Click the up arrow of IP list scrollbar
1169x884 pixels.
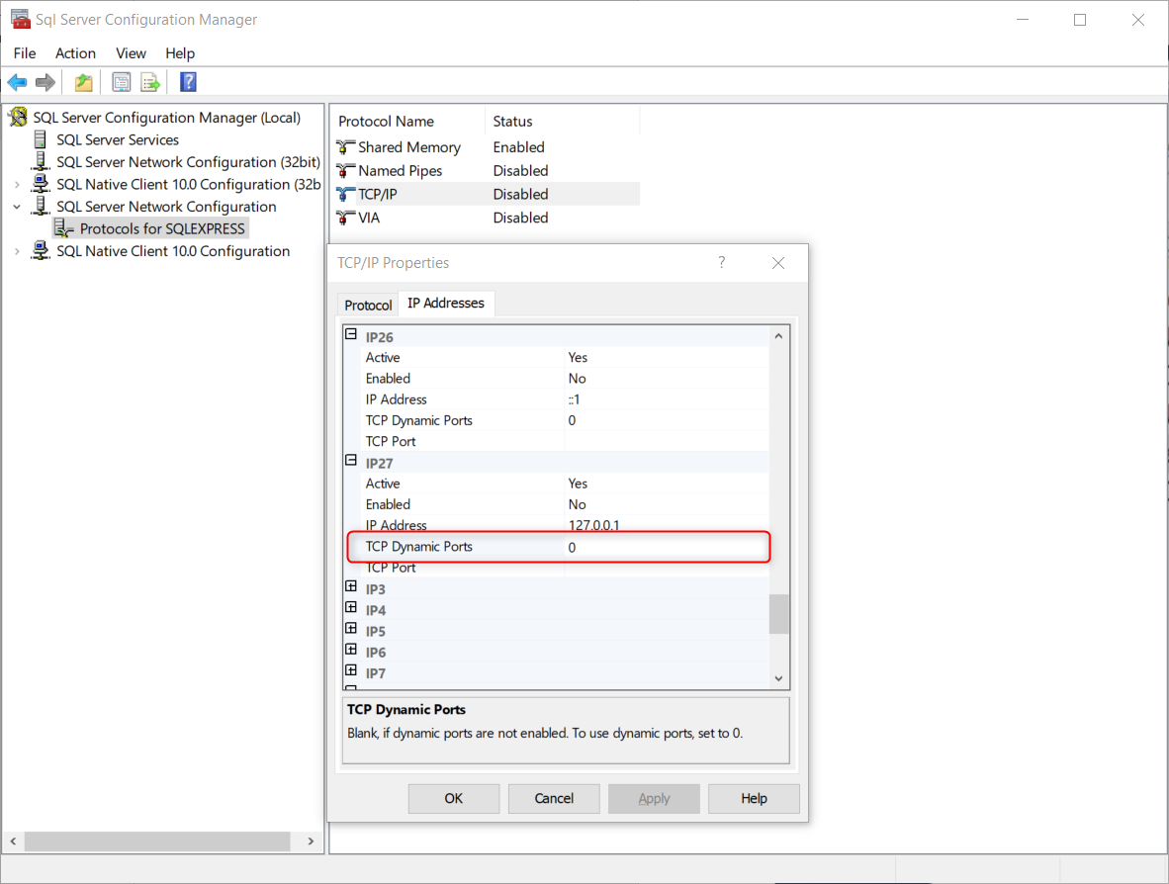778,336
